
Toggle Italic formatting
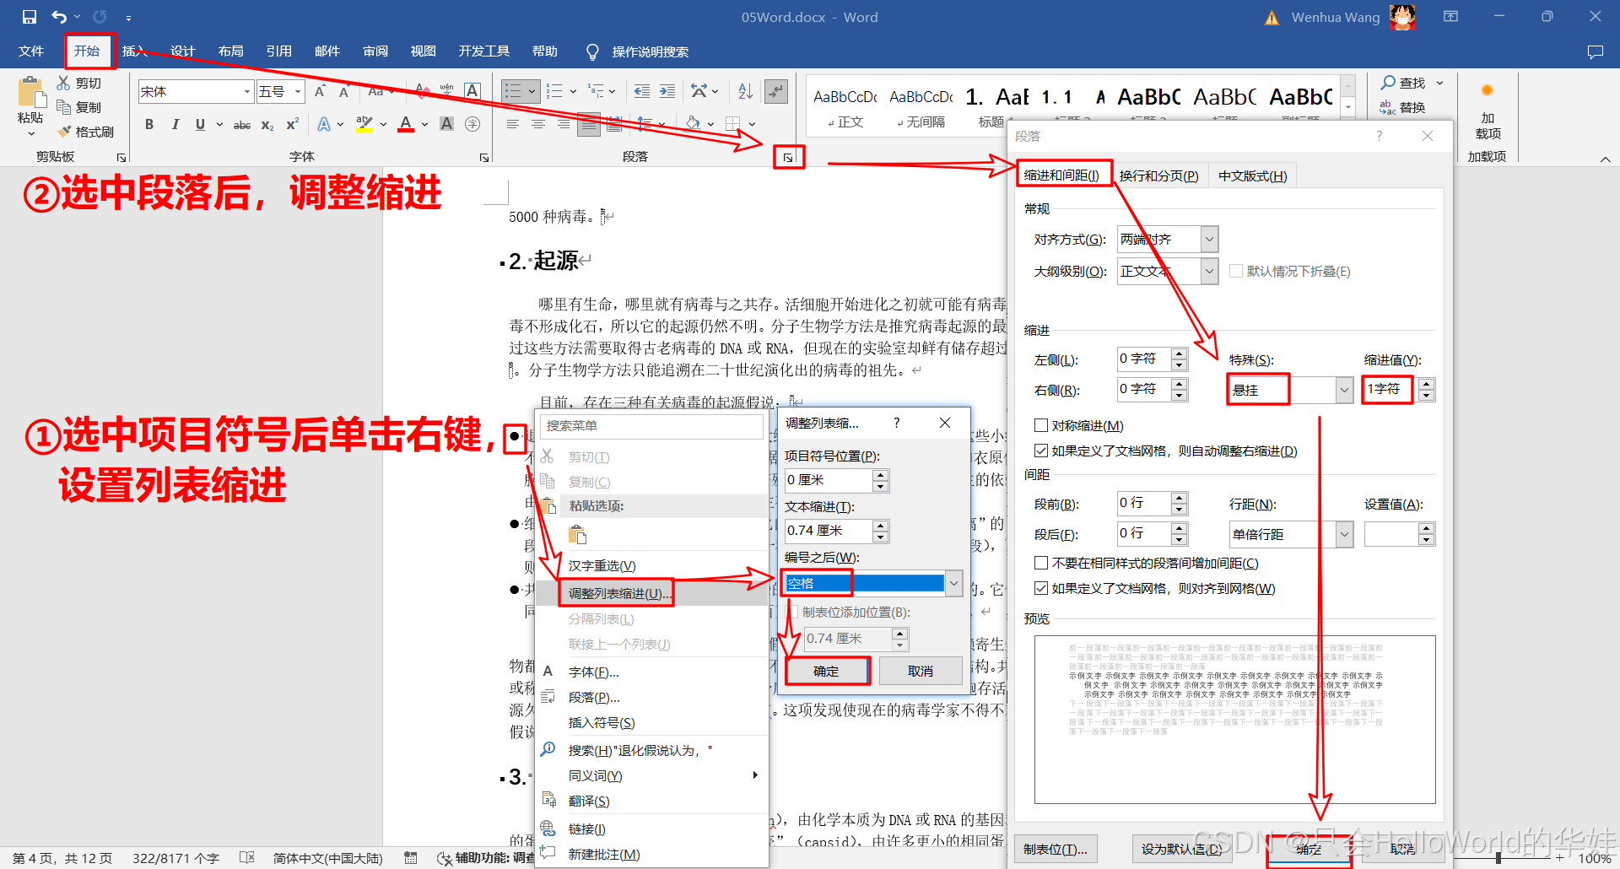coord(175,124)
